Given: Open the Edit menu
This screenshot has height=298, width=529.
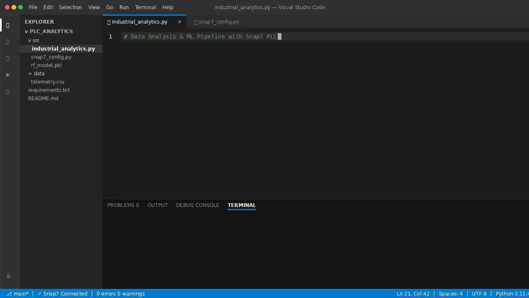Looking at the screenshot, I should (48, 7).
